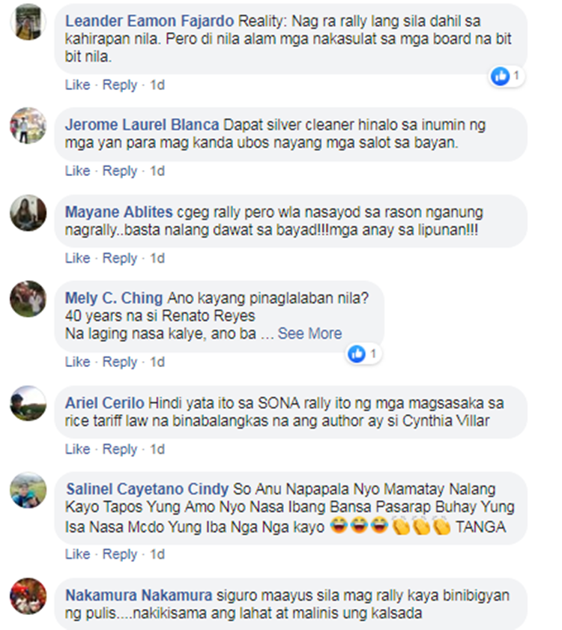
Task: Like Jerome Laurel Blanca's comment
Action: pos(78,171)
